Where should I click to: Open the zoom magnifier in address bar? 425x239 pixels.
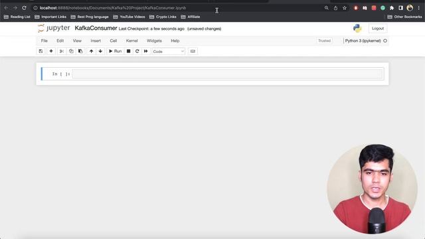point(327,8)
